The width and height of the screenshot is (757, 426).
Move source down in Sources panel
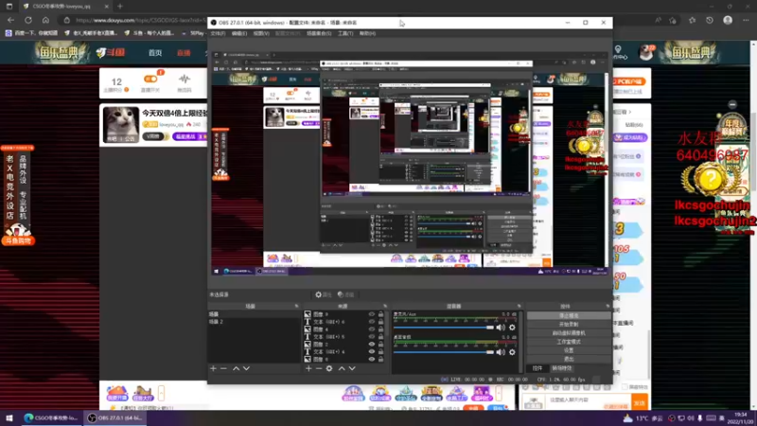pos(352,368)
